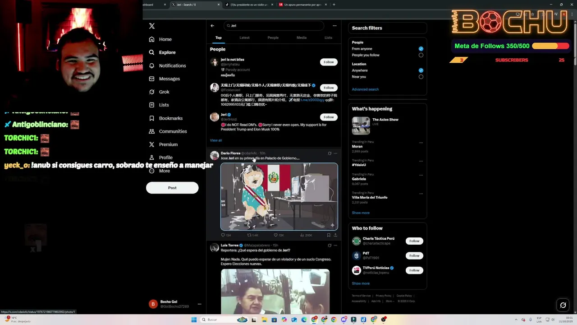Switch to Media tab
The image size is (577, 325).
tap(302, 38)
